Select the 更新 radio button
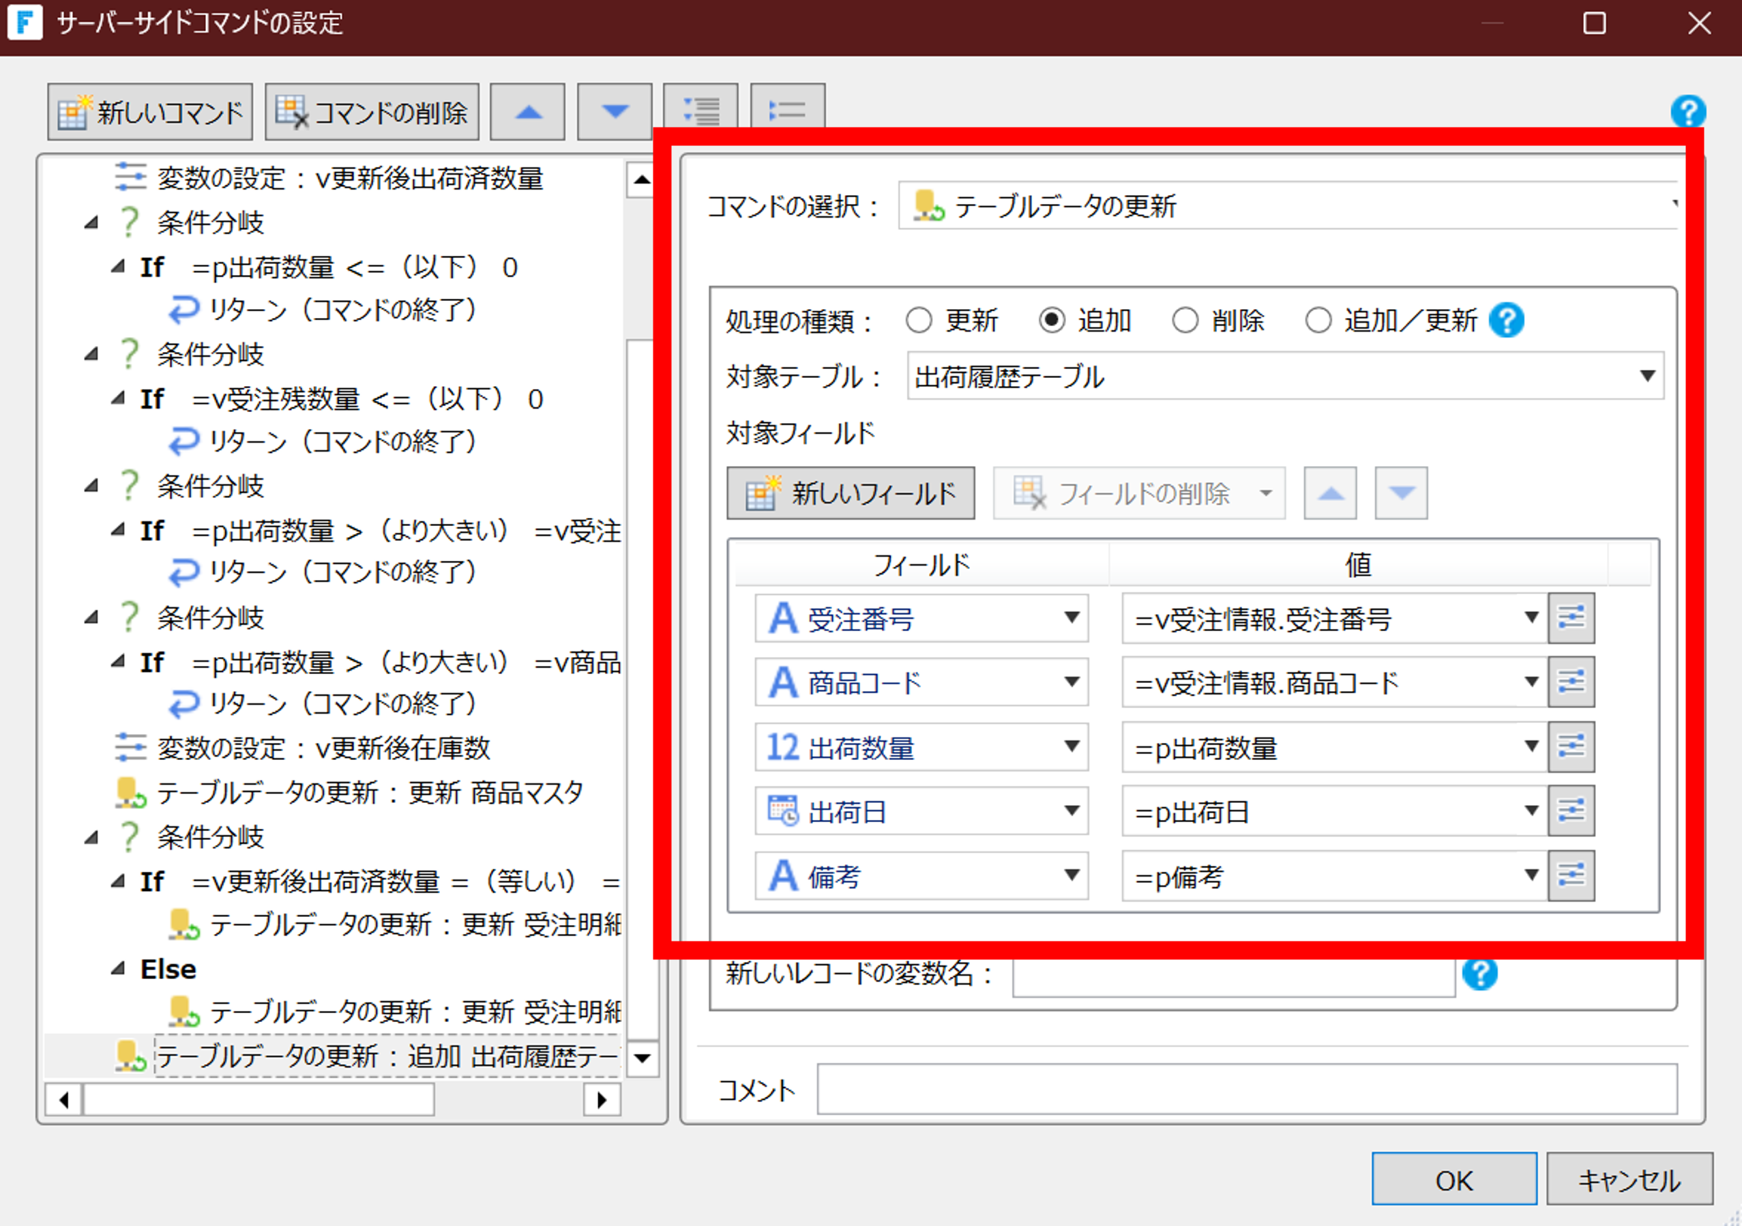Screen dimensions: 1742x1226 (x=919, y=321)
